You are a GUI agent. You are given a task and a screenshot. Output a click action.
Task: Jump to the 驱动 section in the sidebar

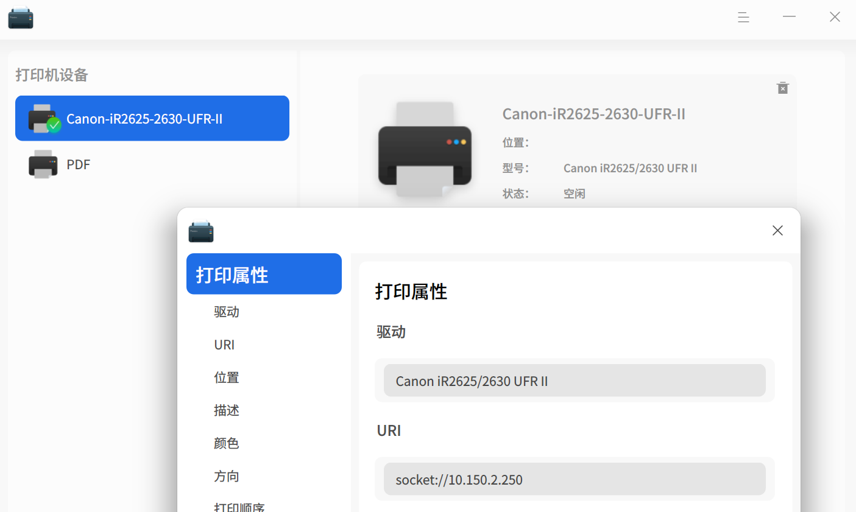click(x=227, y=312)
